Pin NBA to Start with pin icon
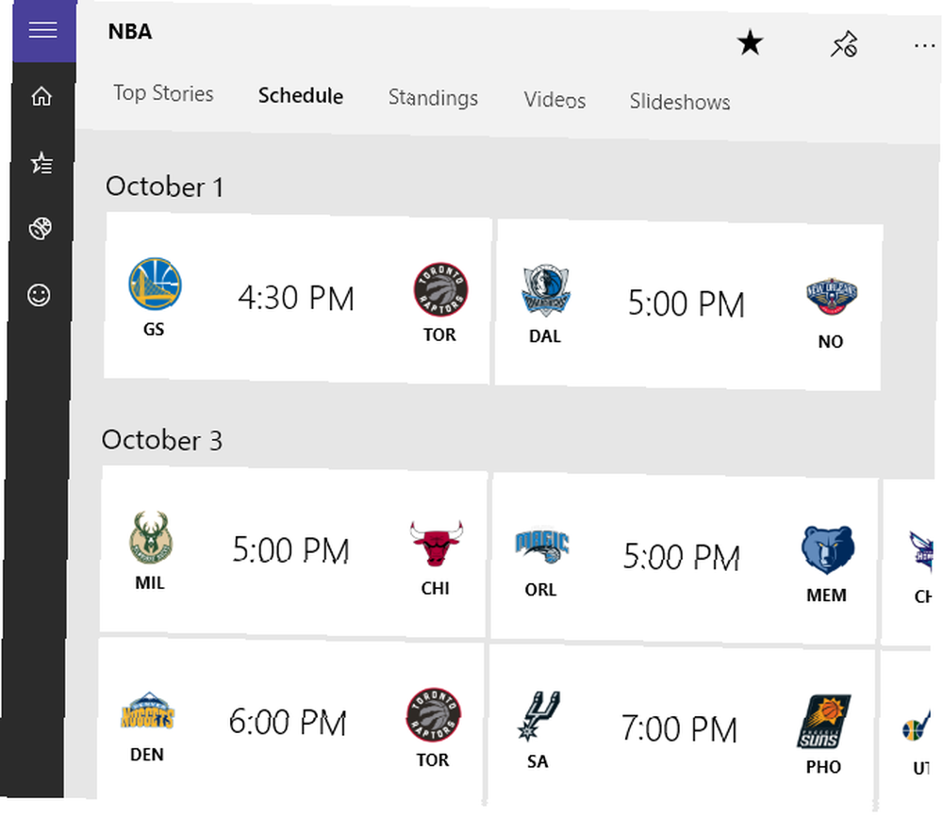Viewport: 943px width, 816px height. [x=844, y=44]
